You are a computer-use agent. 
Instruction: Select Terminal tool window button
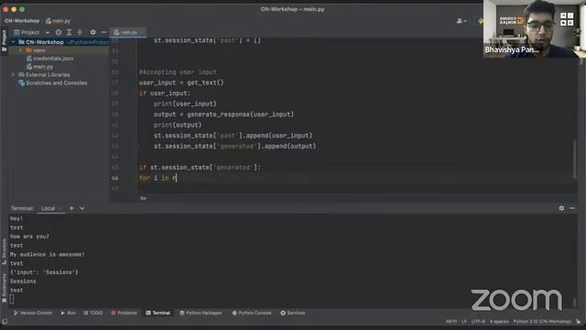[x=158, y=313]
